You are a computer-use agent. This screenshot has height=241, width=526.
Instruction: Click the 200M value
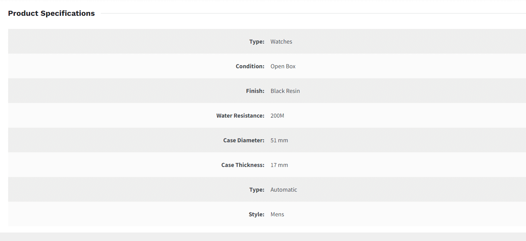277,116
